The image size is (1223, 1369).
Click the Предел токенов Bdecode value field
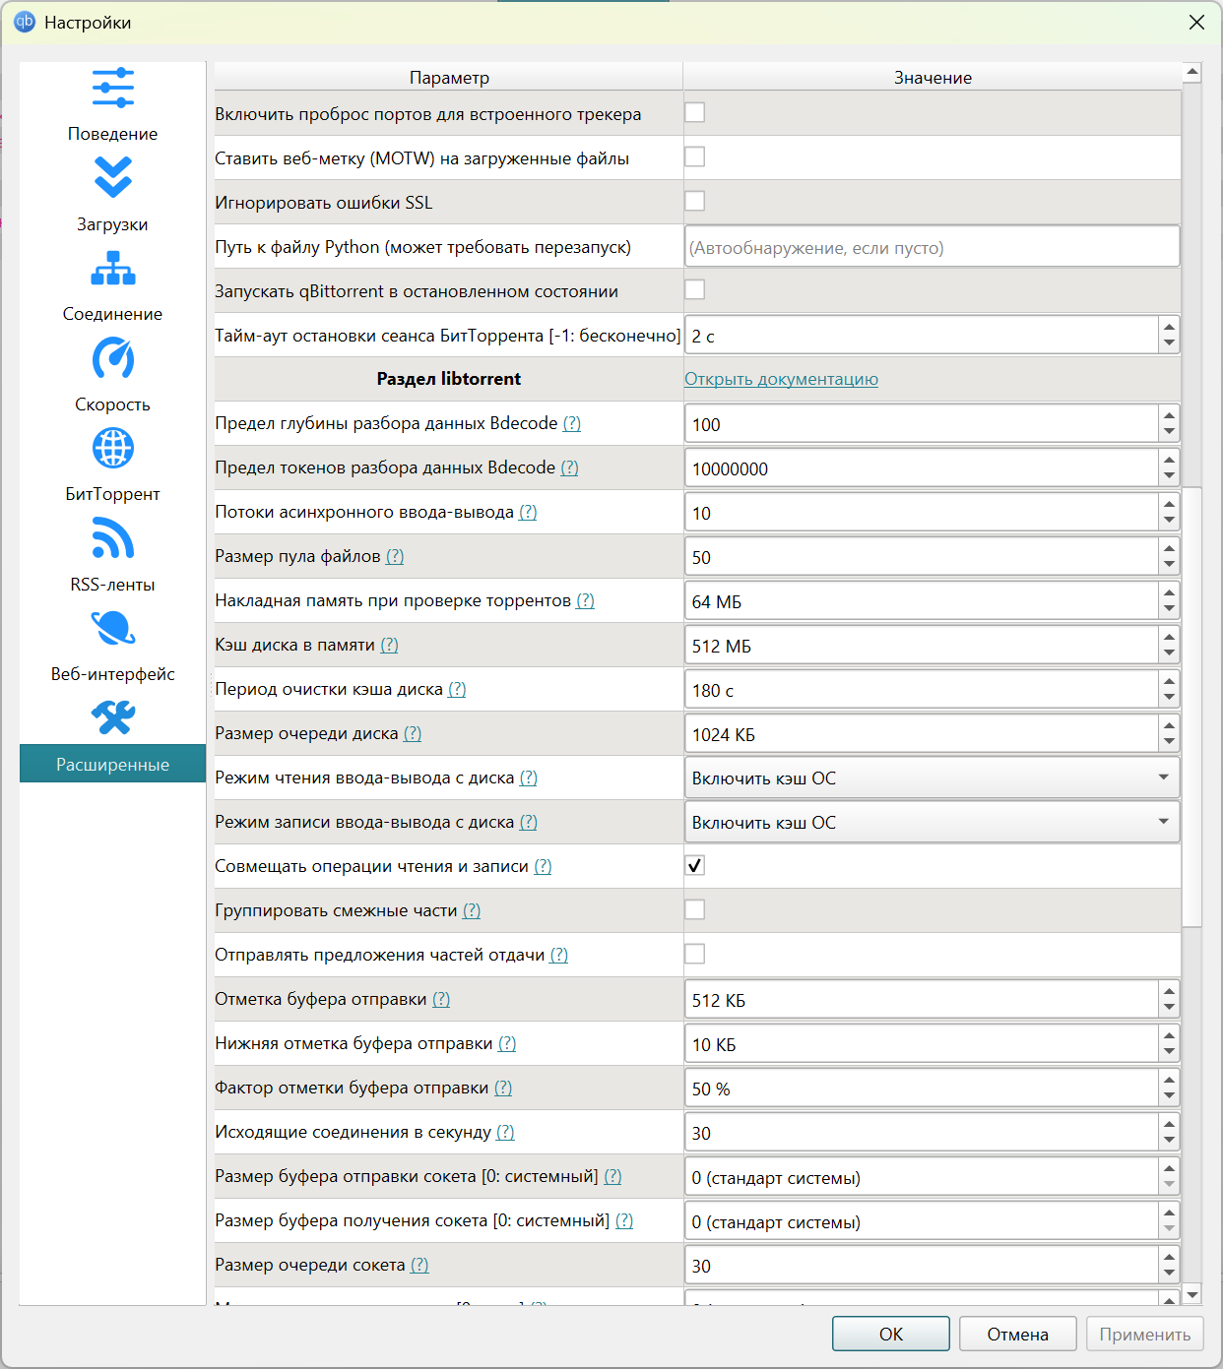(x=922, y=468)
